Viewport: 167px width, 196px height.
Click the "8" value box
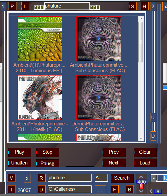point(158,191)
